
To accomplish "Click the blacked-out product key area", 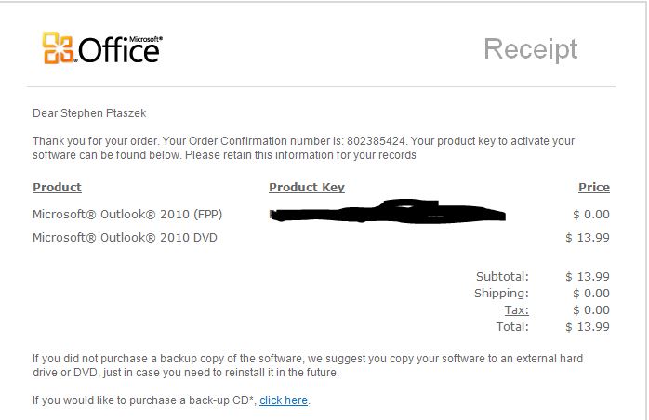I will (388, 212).
